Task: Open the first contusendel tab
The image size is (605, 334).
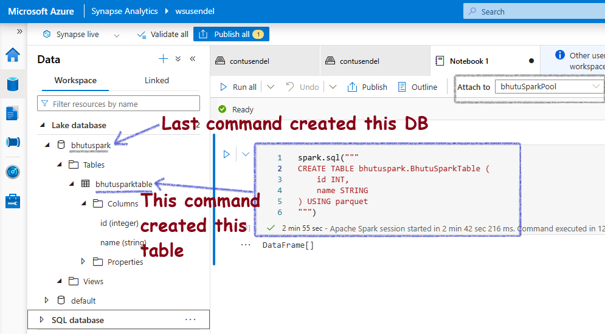Action: tap(264, 61)
